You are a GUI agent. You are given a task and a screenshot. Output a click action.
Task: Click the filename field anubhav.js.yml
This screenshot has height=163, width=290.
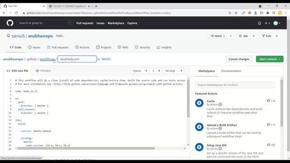point(77,59)
